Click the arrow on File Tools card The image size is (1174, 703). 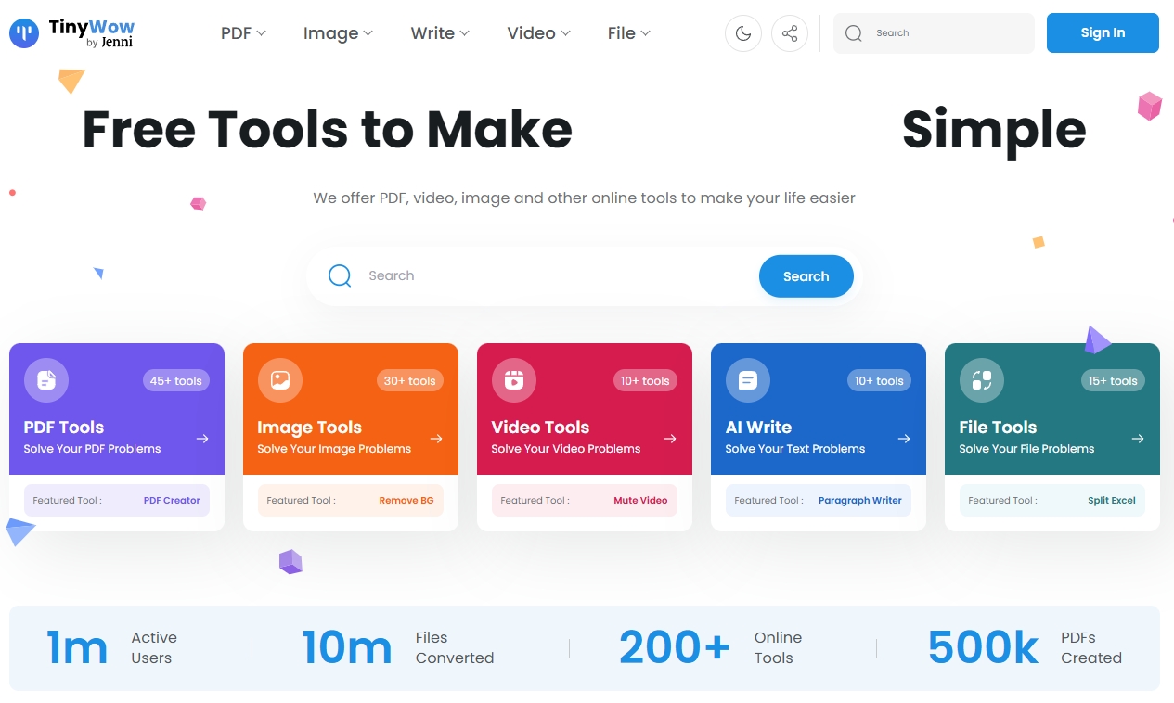[x=1138, y=439]
